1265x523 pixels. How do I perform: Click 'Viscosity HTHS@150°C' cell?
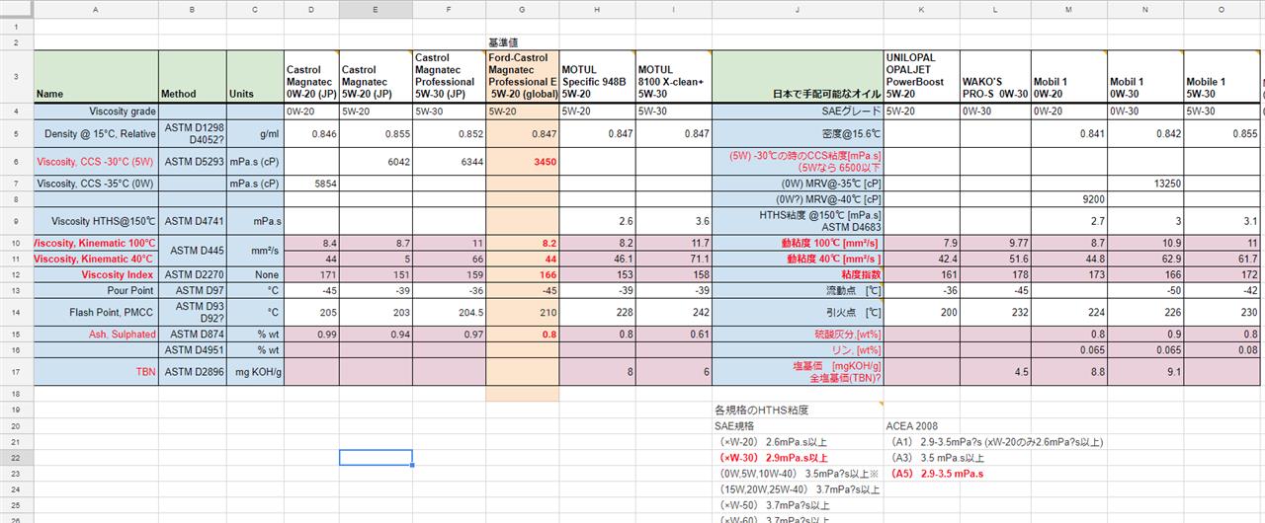pyautogui.click(x=96, y=221)
